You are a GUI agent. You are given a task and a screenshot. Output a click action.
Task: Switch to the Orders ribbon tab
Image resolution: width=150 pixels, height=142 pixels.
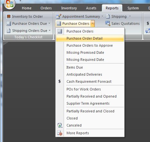[46, 8]
